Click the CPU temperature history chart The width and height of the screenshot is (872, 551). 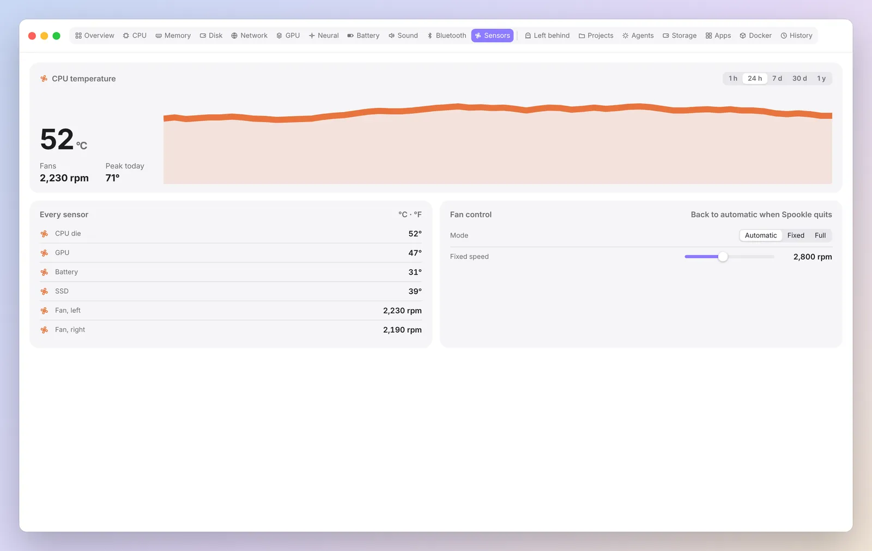point(498,143)
